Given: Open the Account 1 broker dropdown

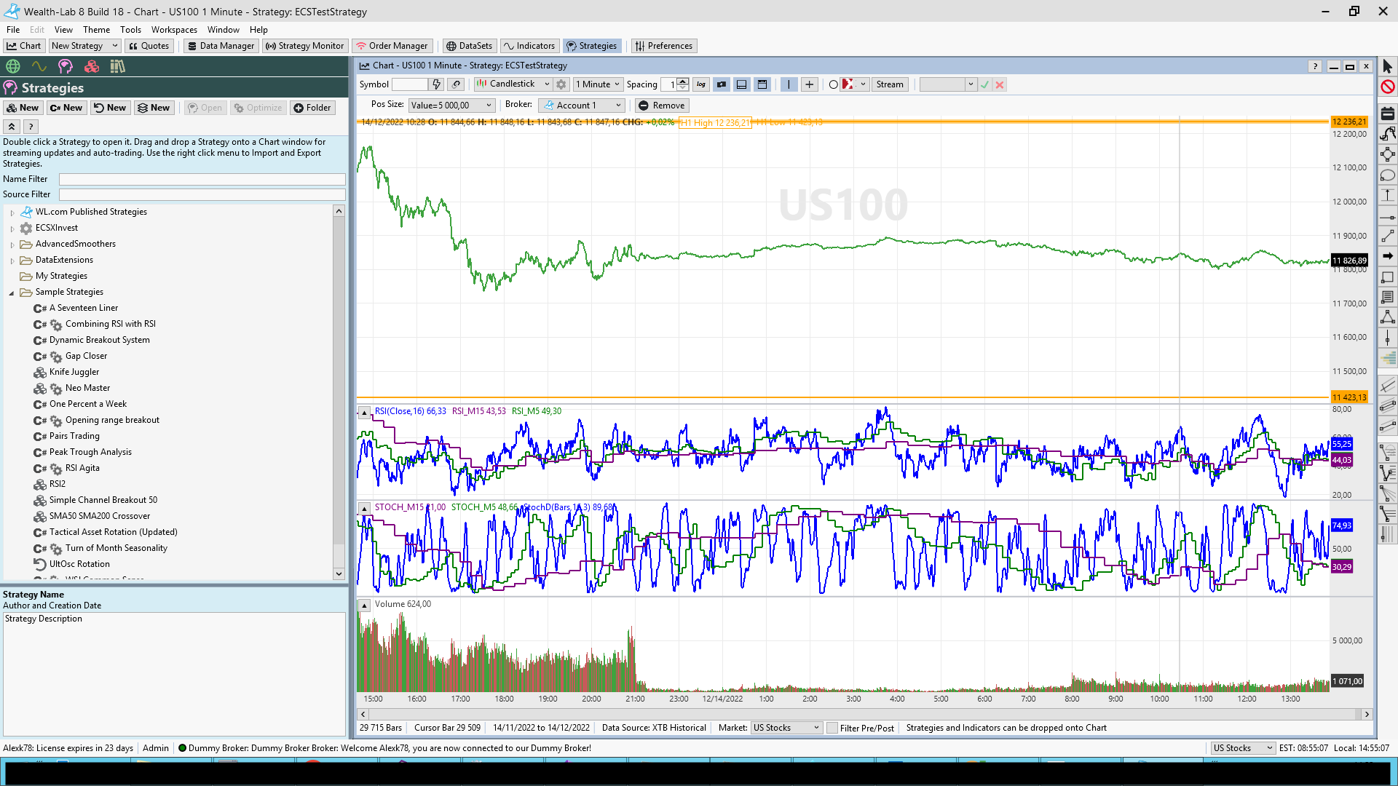Looking at the screenshot, I should click(x=582, y=106).
